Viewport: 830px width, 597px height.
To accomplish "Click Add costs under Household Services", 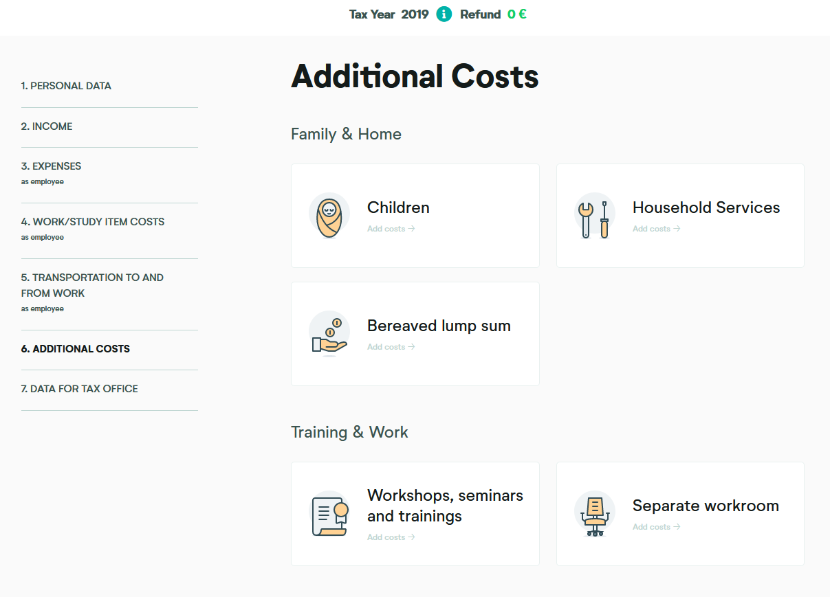I will pos(656,229).
